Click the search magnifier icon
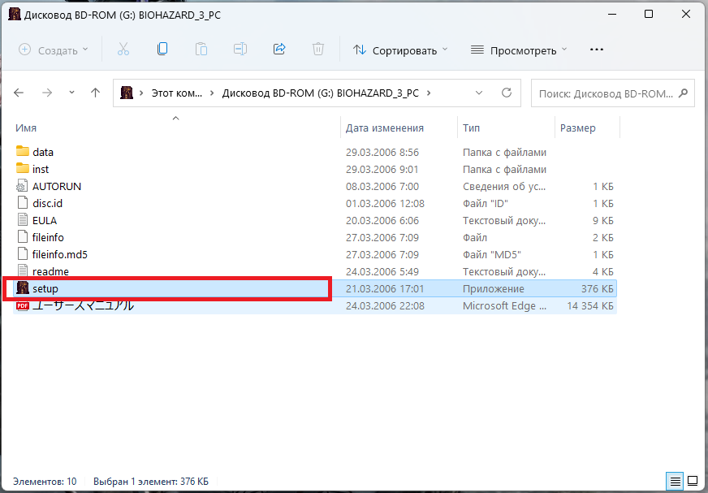The height and width of the screenshot is (493, 708). point(683,93)
